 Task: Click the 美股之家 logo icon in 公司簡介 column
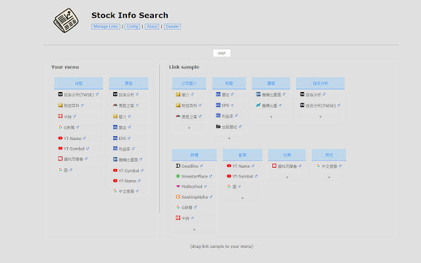click(178, 116)
